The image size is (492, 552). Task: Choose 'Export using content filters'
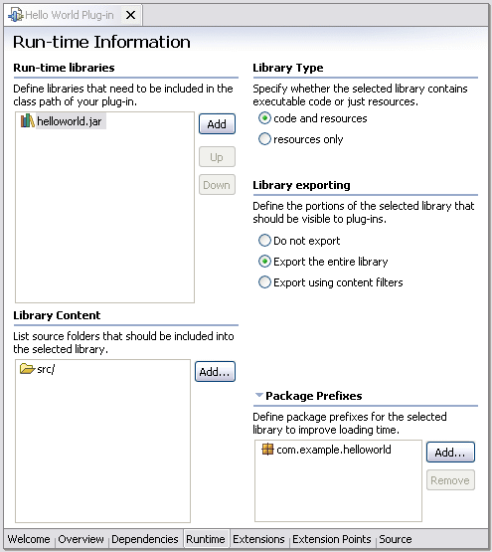pos(264,282)
